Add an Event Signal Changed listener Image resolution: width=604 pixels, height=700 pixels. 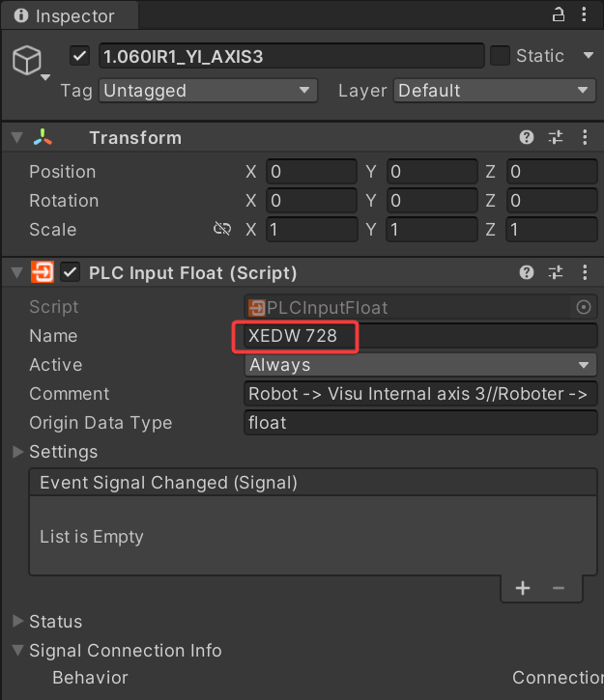[523, 588]
